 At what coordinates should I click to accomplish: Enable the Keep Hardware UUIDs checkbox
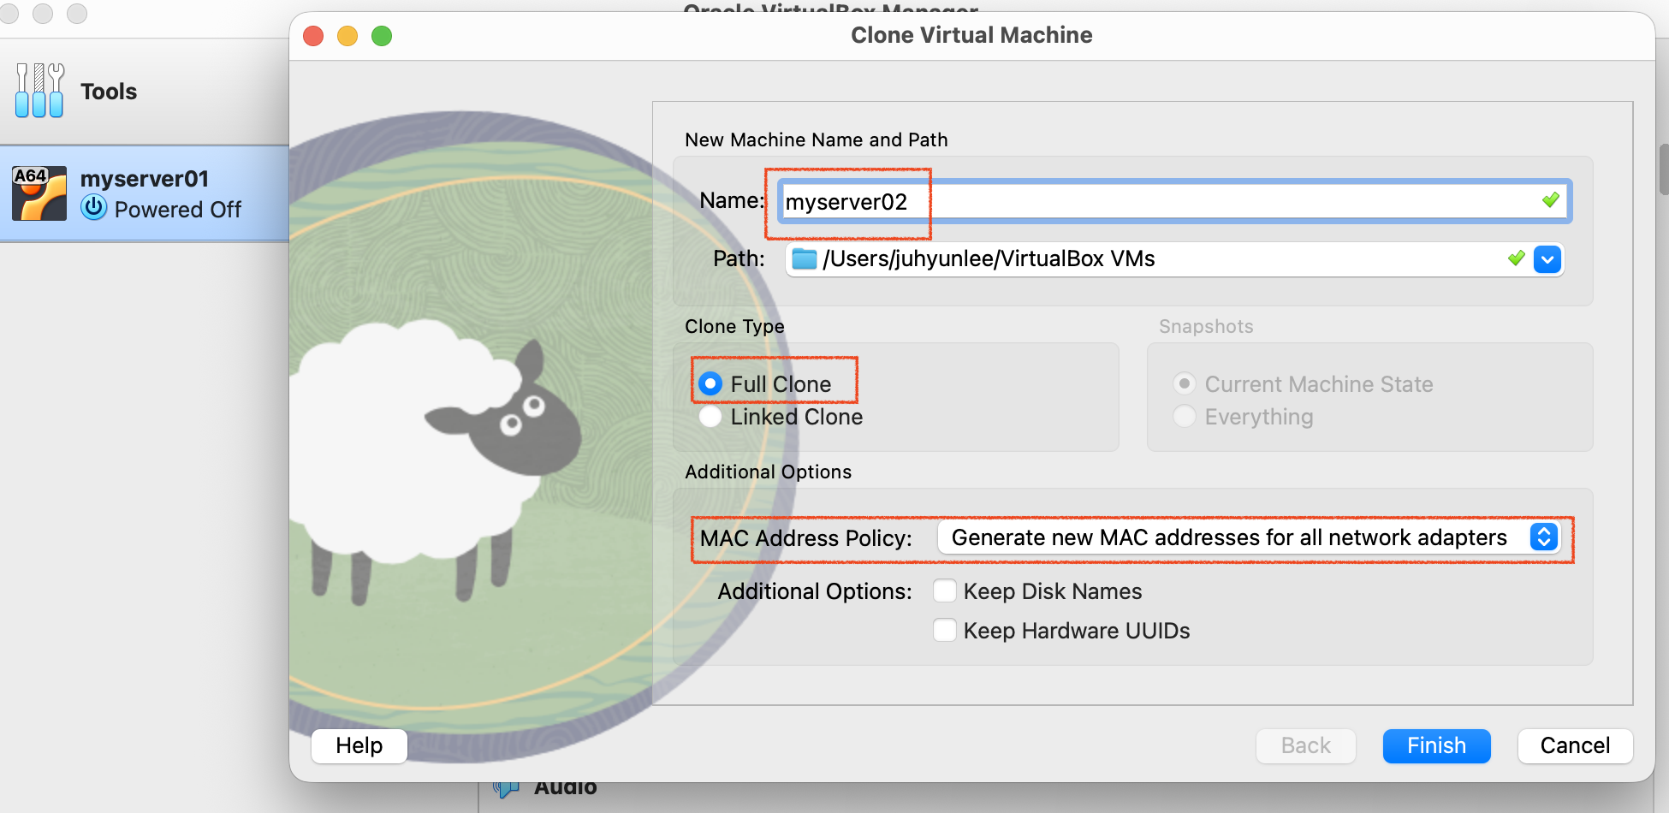[x=945, y=631]
